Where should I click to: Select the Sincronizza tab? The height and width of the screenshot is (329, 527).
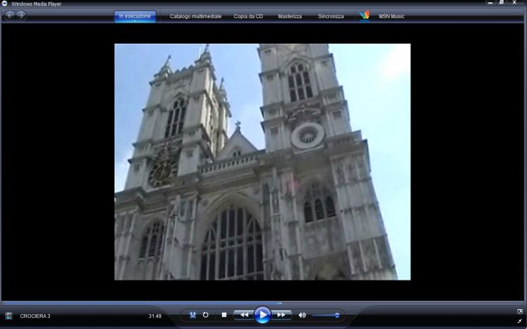[331, 16]
